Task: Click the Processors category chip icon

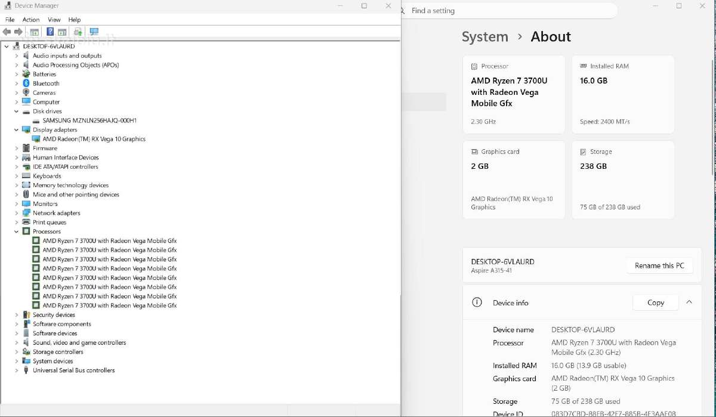Action: point(26,231)
